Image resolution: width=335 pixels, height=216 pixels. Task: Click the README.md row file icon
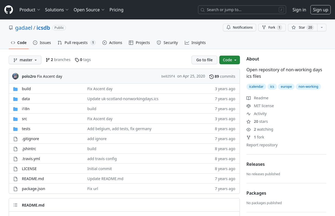tap(15, 179)
